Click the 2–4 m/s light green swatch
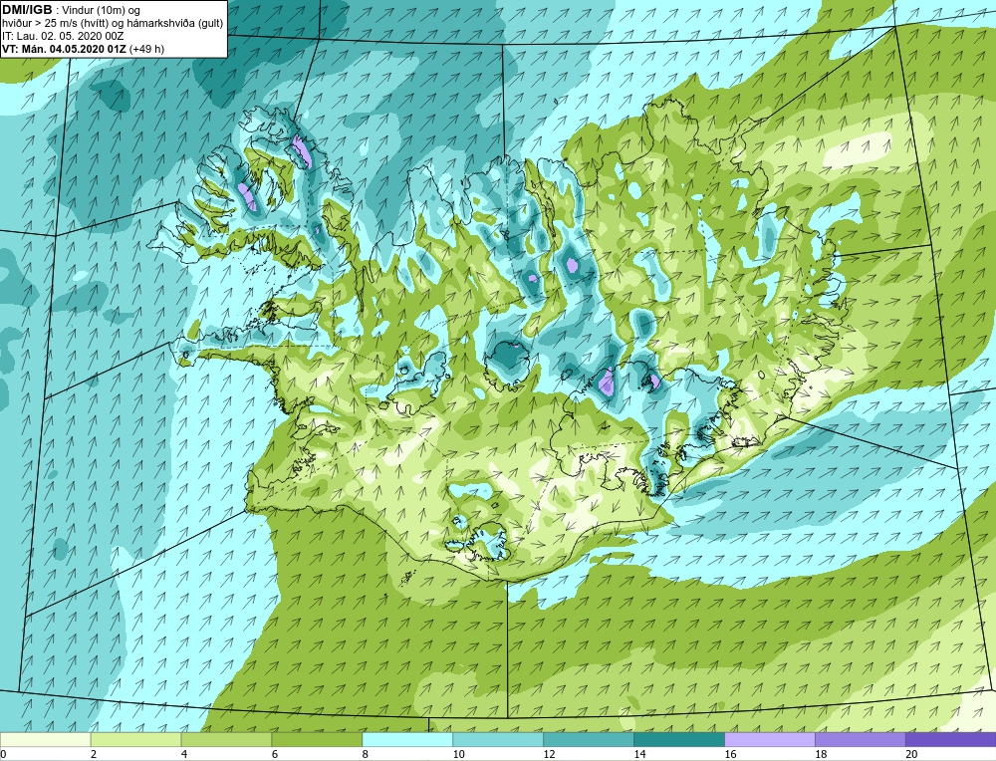The image size is (996, 761). point(135,739)
